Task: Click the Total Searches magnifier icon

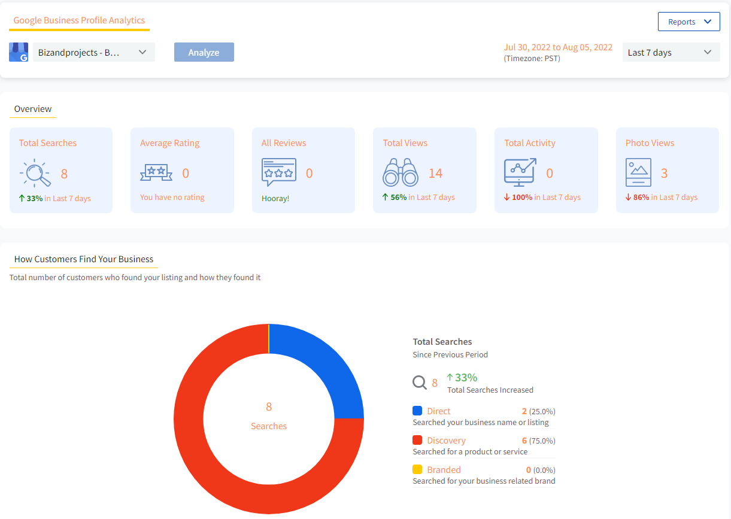Action: click(x=35, y=173)
